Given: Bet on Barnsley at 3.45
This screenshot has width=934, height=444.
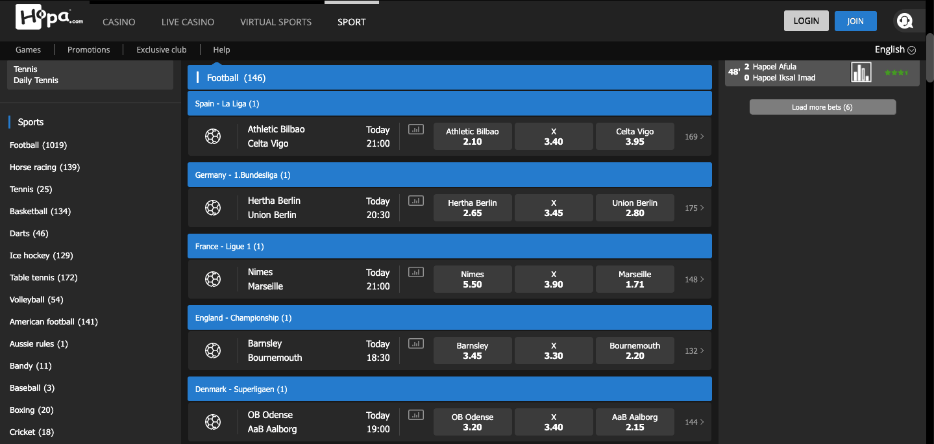Looking at the screenshot, I should pyautogui.click(x=473, y=351).
